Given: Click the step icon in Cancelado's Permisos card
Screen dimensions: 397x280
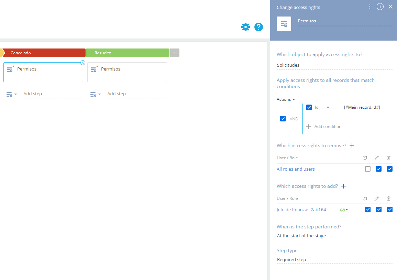Looking at the screenshot, I should [10, 69].
